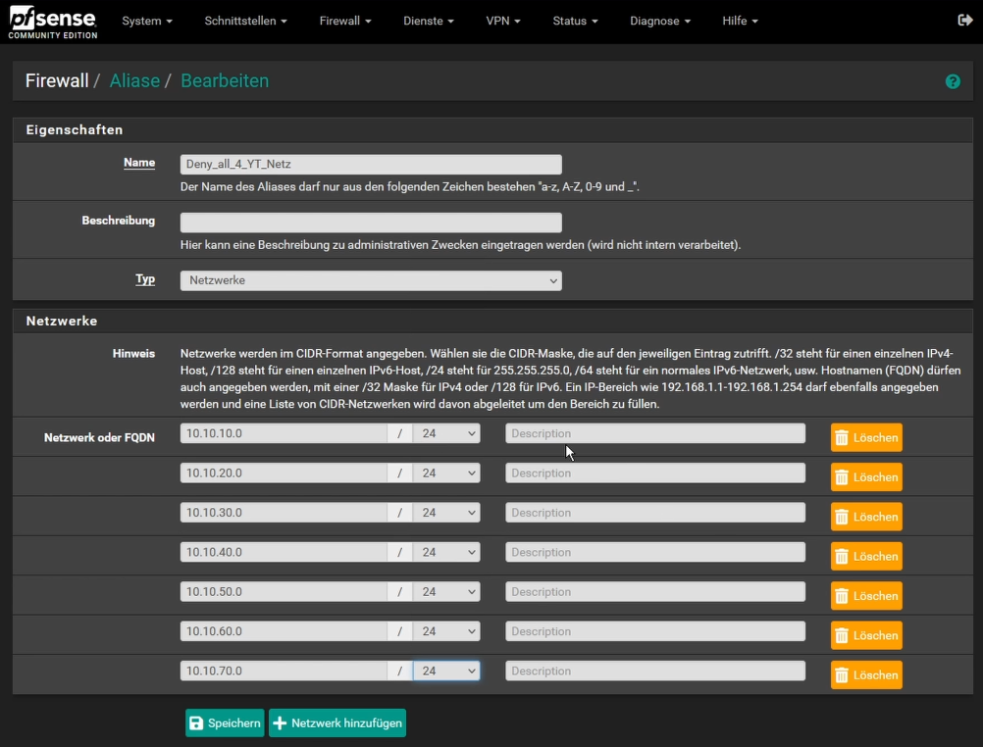Click the Firewall text in the breadcrumb
Screen dimensions: 983x747
tap(57, 80)
